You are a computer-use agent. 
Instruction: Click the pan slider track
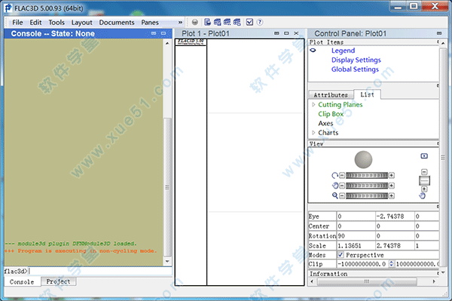pos(367,186)
